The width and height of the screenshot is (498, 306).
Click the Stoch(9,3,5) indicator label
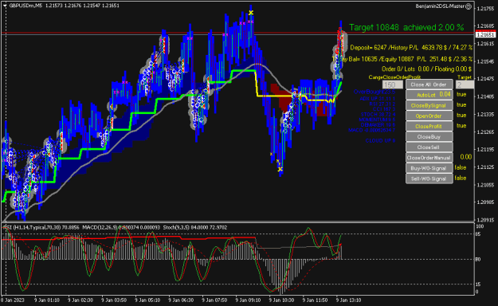[x=195, y=228]
